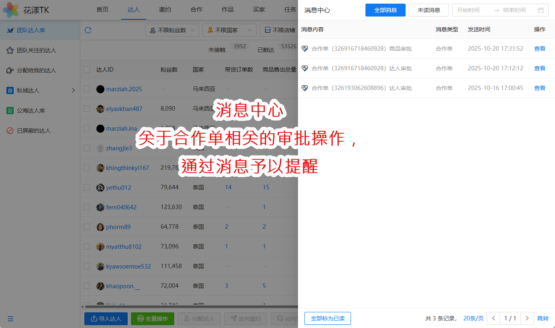Select the checkbox next to phorm89
This screenshot has height=328, width=555.
click(87, 227)
